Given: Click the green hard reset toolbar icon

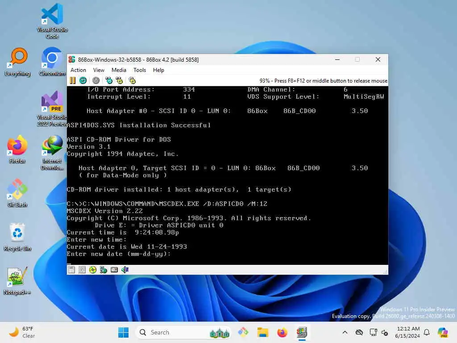Looking at the screenshot, I should (83, 80).
